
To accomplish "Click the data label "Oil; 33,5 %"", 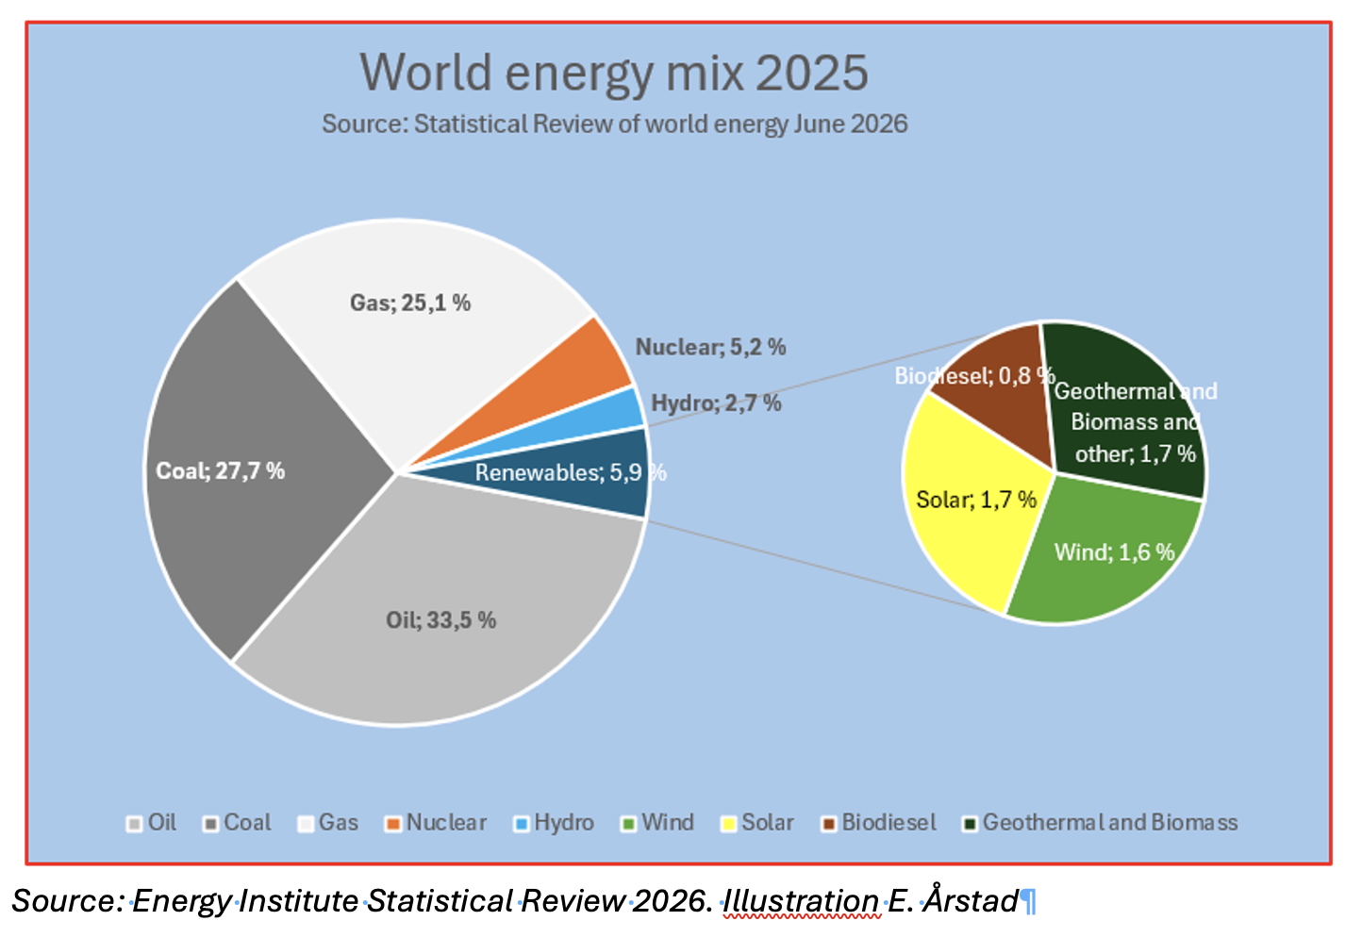I will coord(440,620).
